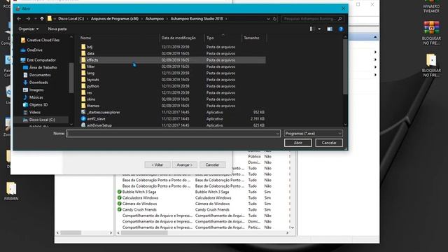The image size is (448, 252).
Task: Select the effects folder row
Action: point(173,60)
